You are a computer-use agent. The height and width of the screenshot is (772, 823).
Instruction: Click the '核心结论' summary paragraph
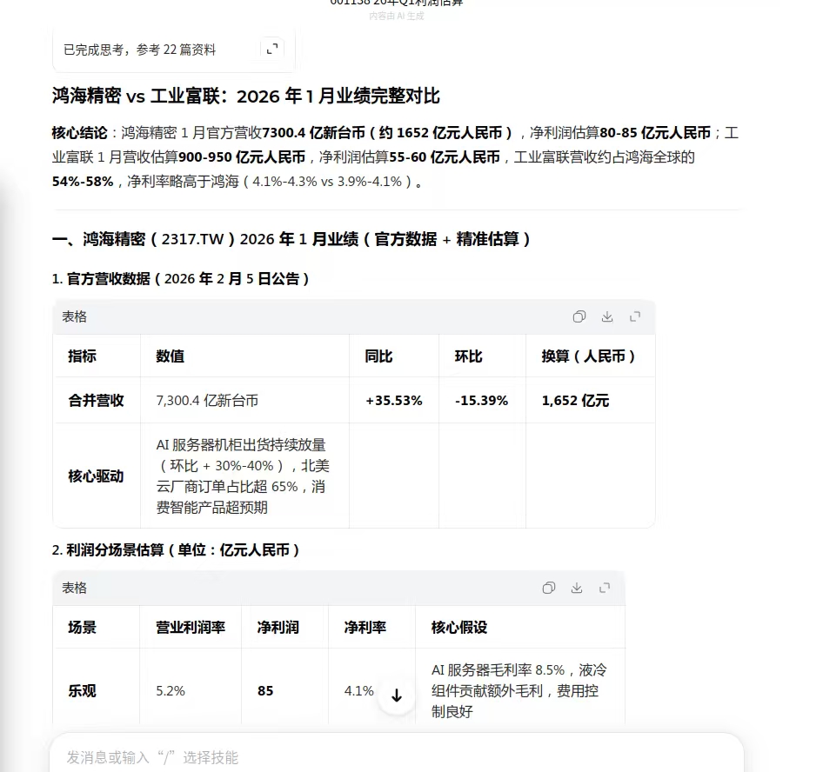pos(395,156)
